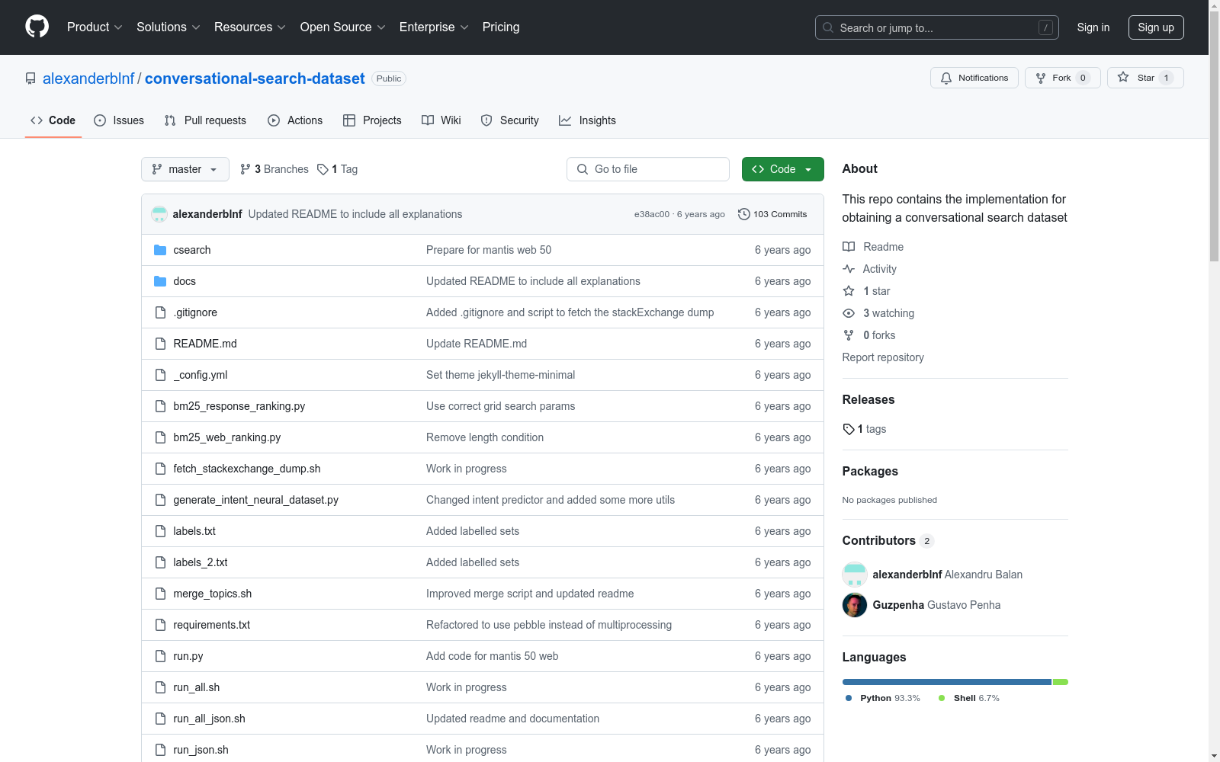Click the bm25_web_ranking.py file icon
Screen dimensions: 1220x762
coord(160,437)
